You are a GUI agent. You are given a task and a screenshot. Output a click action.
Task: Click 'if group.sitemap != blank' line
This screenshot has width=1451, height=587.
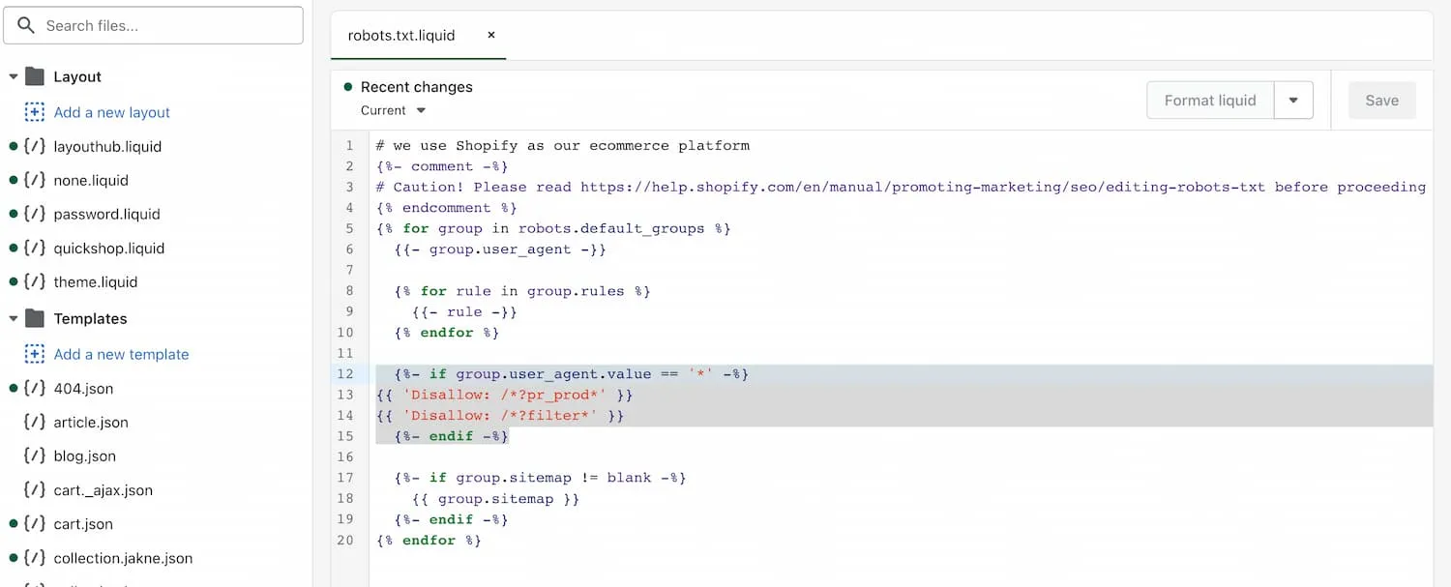[x=540, y=478]
